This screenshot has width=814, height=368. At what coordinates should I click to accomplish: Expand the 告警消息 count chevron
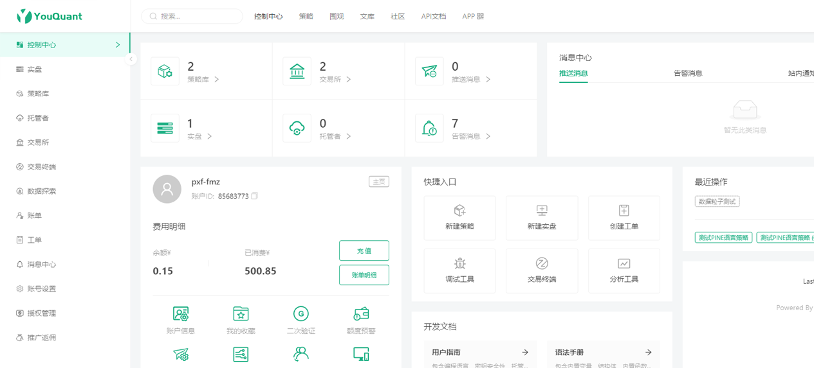(488, 136)
